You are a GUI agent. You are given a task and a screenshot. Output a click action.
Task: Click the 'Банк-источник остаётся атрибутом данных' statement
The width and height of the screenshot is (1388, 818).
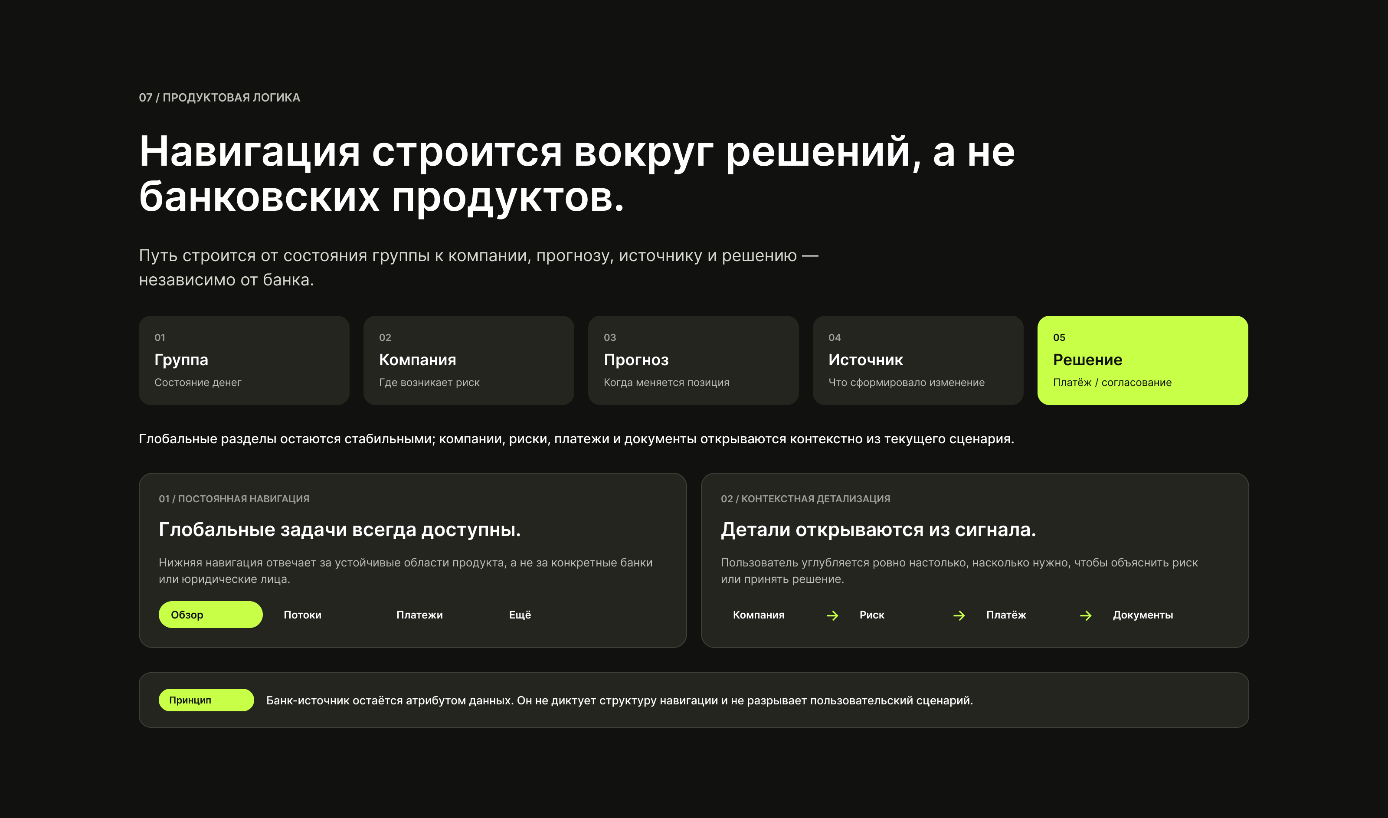click(619, 700)
